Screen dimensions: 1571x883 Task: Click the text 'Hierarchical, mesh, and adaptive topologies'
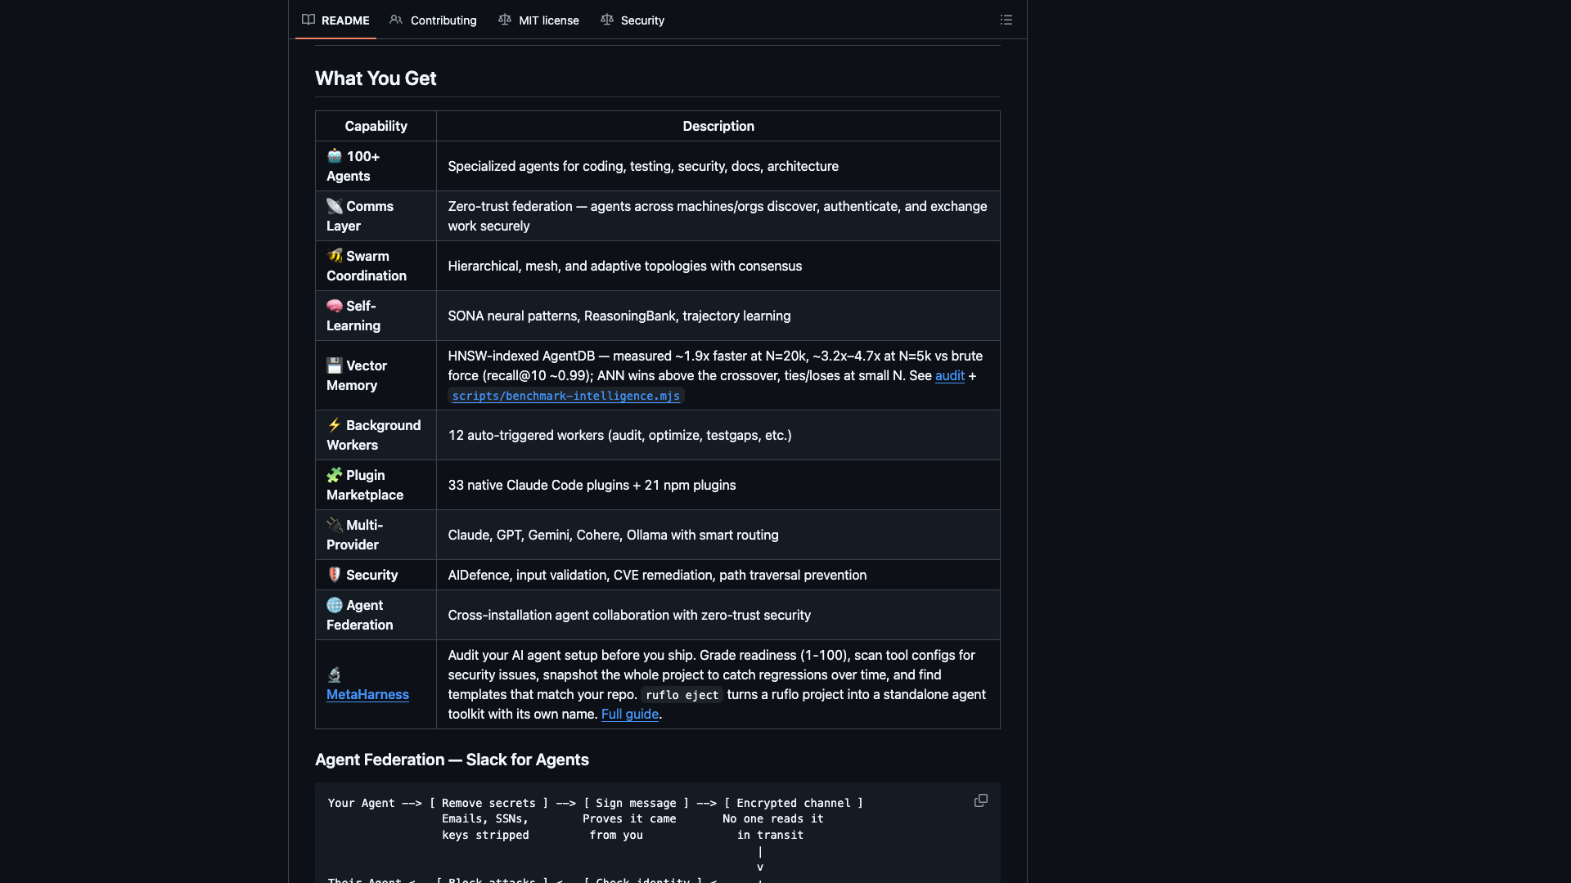(577, 266)
